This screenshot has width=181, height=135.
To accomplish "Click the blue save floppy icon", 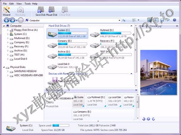I will point(162,20).
